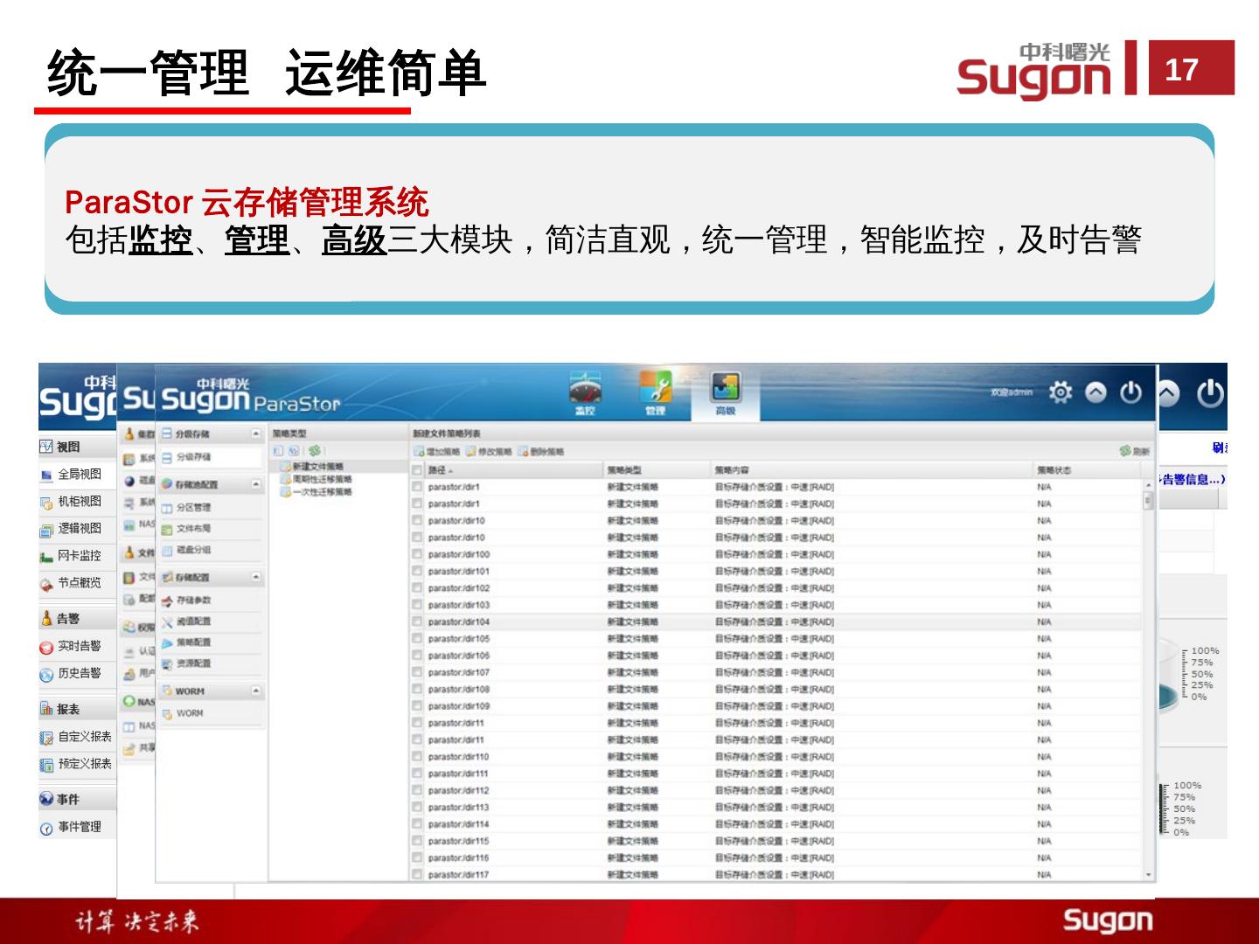This screenshot has height=944, width=1259.
Task: Open 存储参数 in the storage config sidebar
Action: (193, 600)
